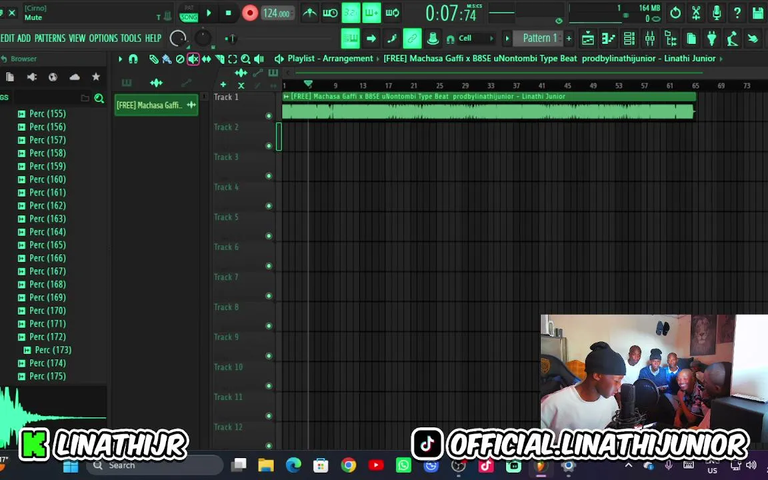This screenshot has width=768, height=480.
Task: Toggle the loop recording button
Action: pyautogui.click(x=392, y=13)
